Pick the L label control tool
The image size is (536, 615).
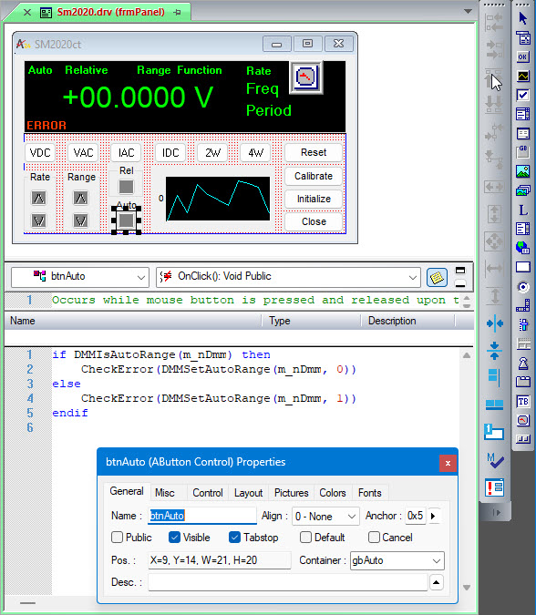[522, 210]
